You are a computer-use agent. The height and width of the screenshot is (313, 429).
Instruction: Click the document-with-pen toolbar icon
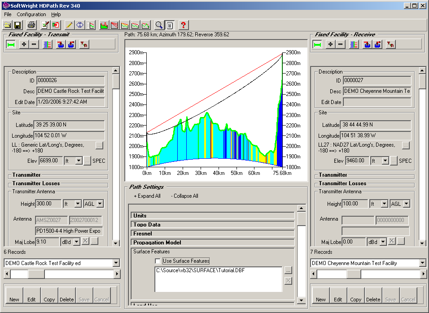tap(45, 25)
